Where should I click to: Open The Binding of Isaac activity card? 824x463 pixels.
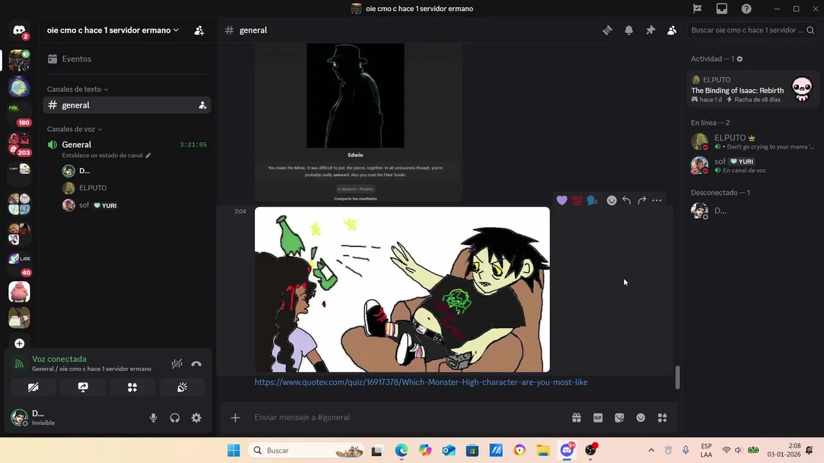(753, 89)
